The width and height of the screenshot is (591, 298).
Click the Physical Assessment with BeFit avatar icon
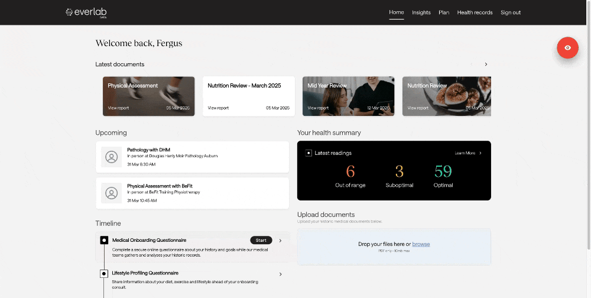pos(111,193)
